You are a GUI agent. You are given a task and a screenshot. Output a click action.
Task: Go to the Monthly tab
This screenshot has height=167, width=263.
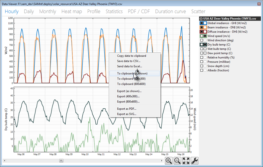(47, 11)
